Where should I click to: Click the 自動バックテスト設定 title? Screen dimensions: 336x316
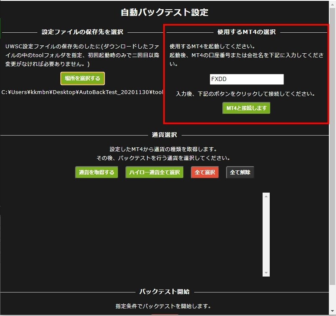pos(164,13)
